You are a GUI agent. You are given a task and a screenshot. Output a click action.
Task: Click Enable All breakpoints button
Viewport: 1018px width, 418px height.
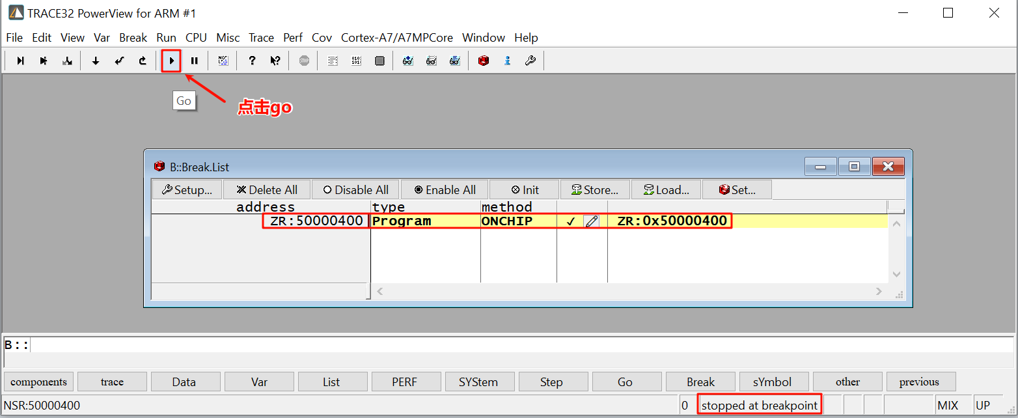pyautogui.click(x=445, y=190)
